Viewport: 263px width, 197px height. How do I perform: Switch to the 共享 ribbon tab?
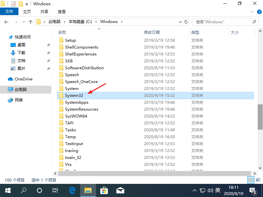pos(44,11)
